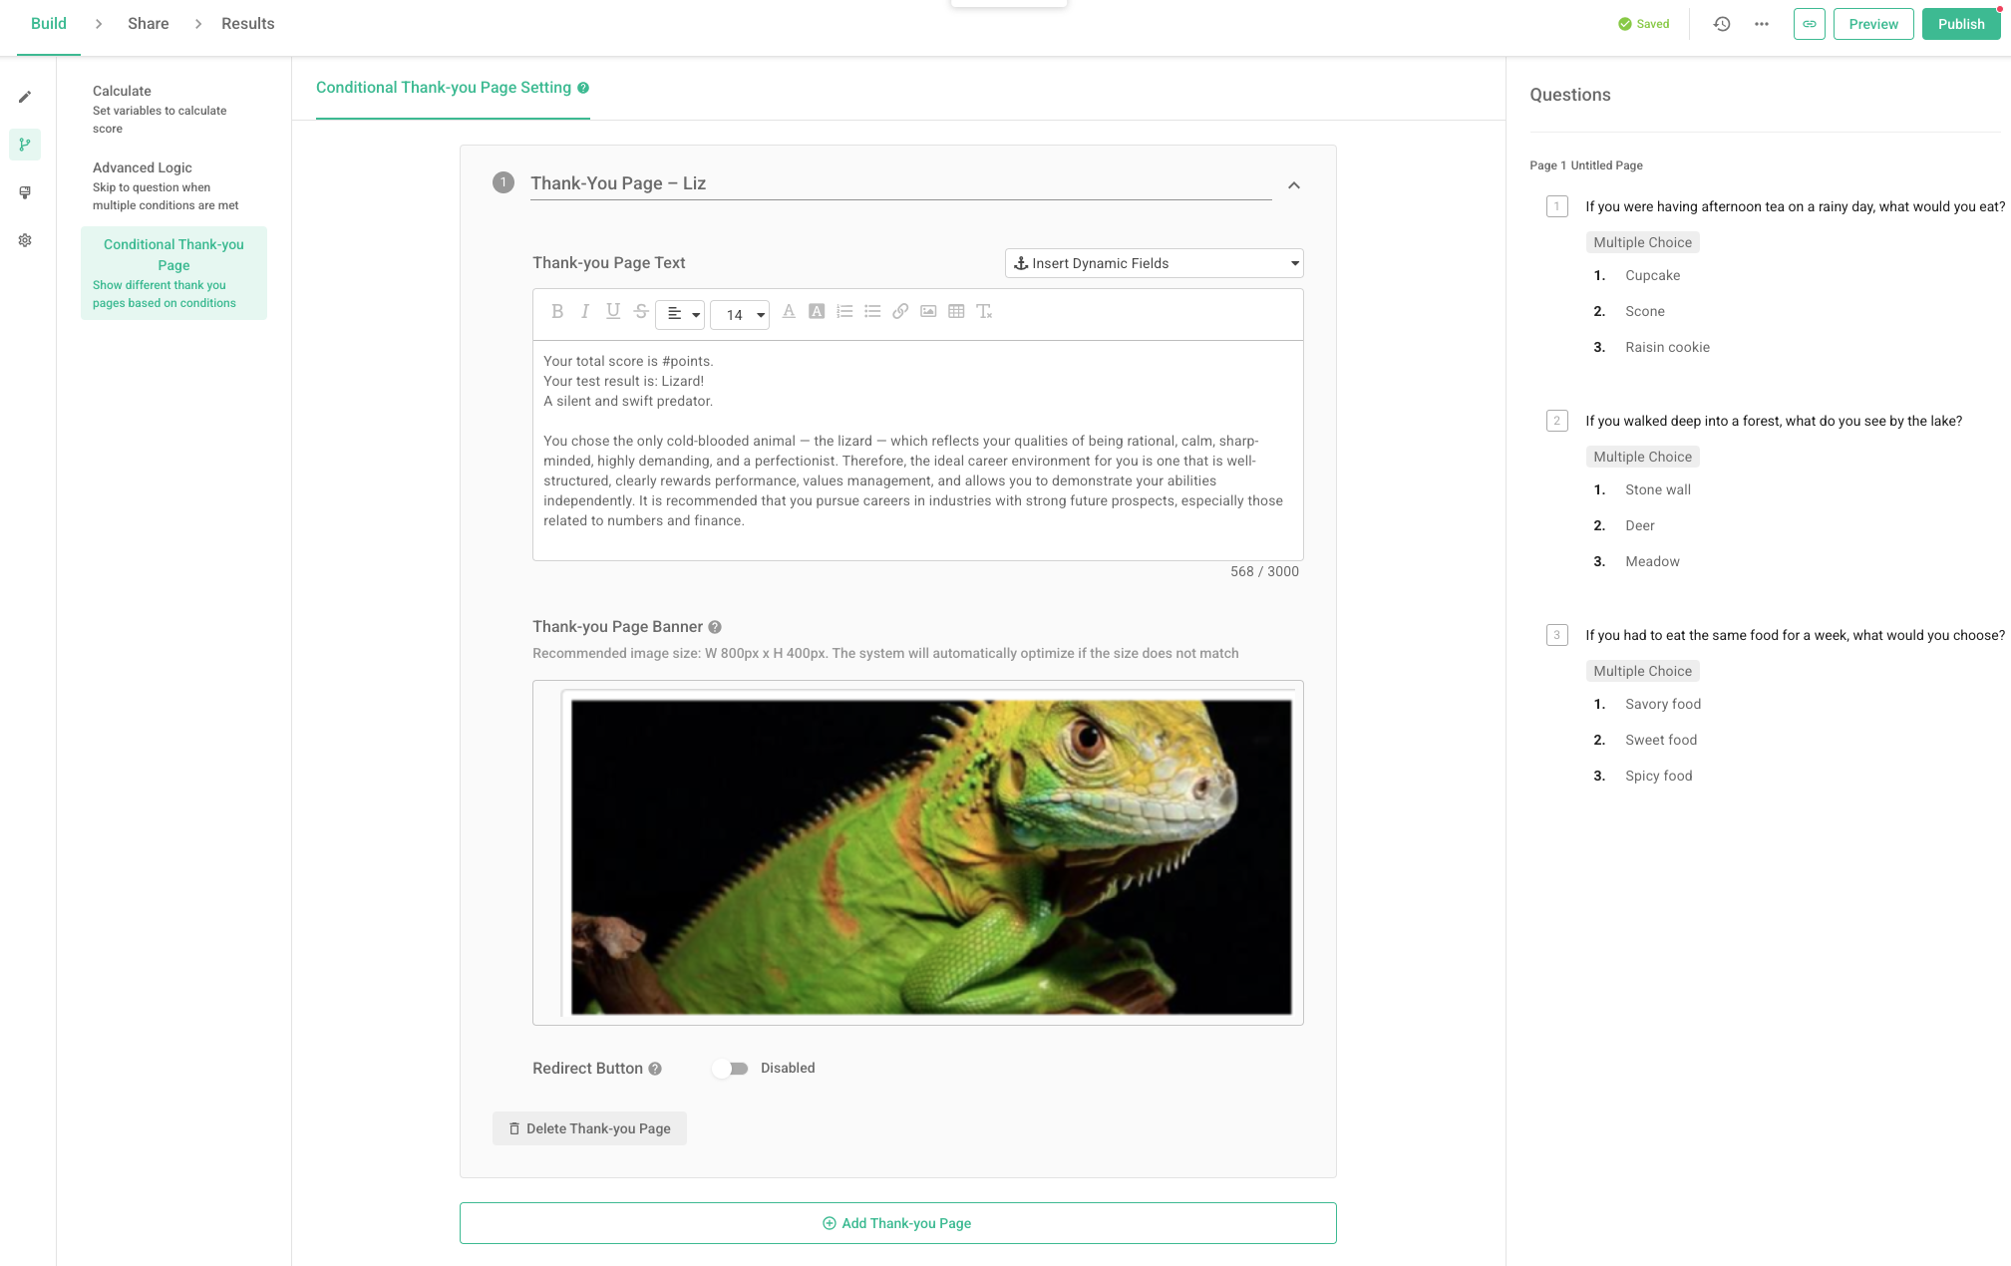Copy share link via chain icon
This screenshot has height=1266, width=2011.
click(1809, 24)
